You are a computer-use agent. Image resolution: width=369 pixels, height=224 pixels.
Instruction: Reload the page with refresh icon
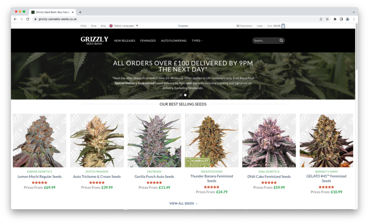pos(27,19)
